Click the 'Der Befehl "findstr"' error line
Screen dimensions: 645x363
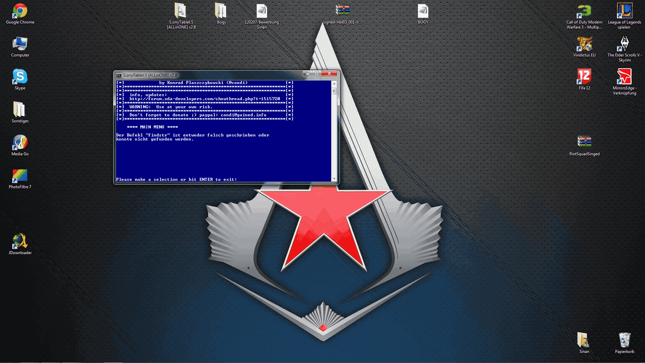pos(192,135)
